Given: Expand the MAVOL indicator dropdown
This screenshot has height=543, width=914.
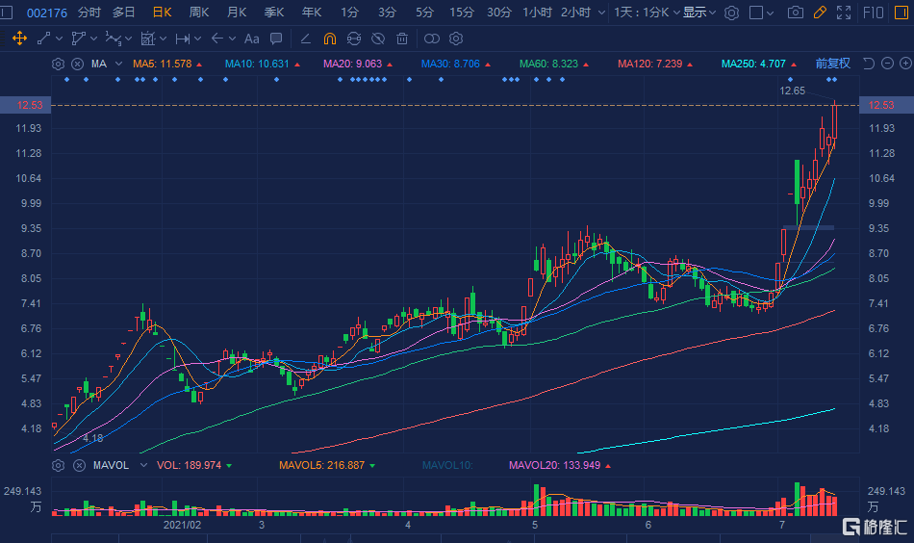Looking at the screenshot, I should pyautogui.click(x=143, y=465).
